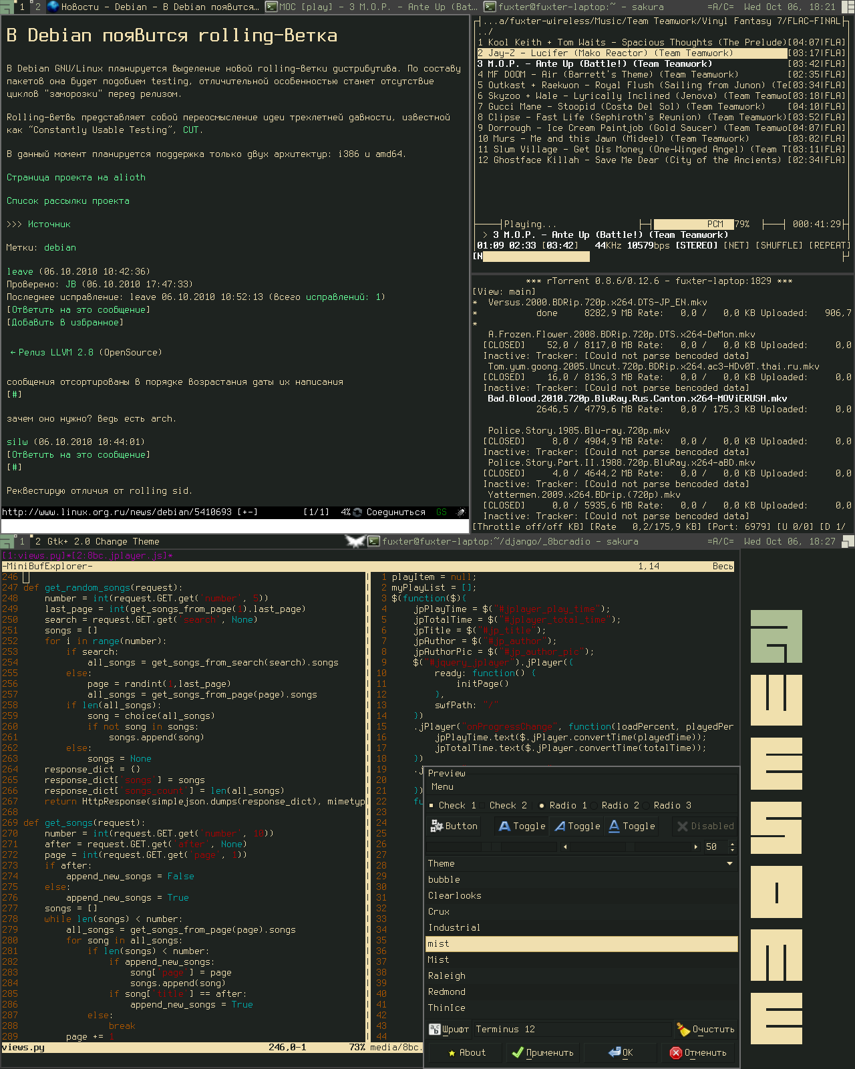Select Bad.Blood.2010 torrent in rTorrent
The image size is (855, 1069).
coord(637,398)
